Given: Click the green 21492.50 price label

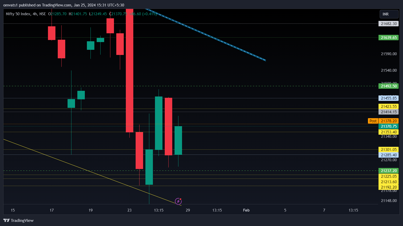Looking at the screenshot, I should click(389, 86).
